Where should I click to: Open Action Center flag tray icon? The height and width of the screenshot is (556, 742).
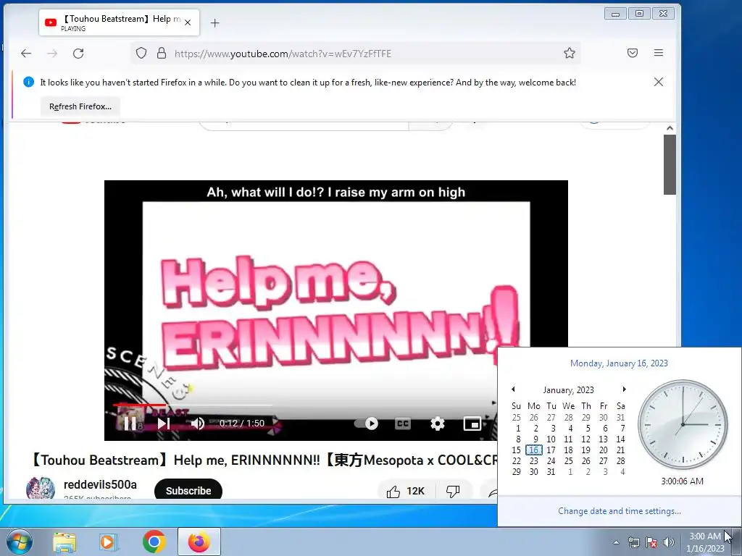tap(651, 543)
